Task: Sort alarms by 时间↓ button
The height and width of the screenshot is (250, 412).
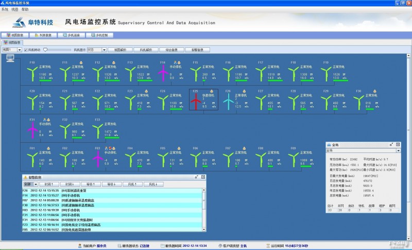Action: click(x=70, y=184)
